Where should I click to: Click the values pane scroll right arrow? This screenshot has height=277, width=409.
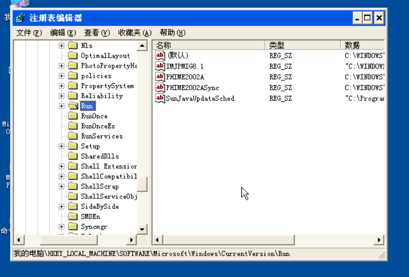(379, 240)
